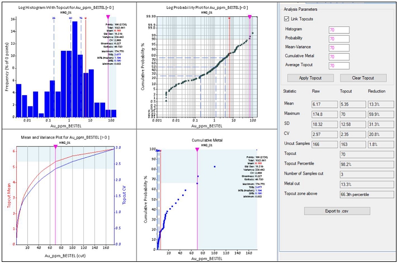The height and width of the screenshot is (263, 398).
Task: Click the Histogram topcut input field
Action: pyautogui.click(x=339, y=30)
